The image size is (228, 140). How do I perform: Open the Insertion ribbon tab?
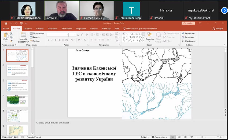pos(28,29)
